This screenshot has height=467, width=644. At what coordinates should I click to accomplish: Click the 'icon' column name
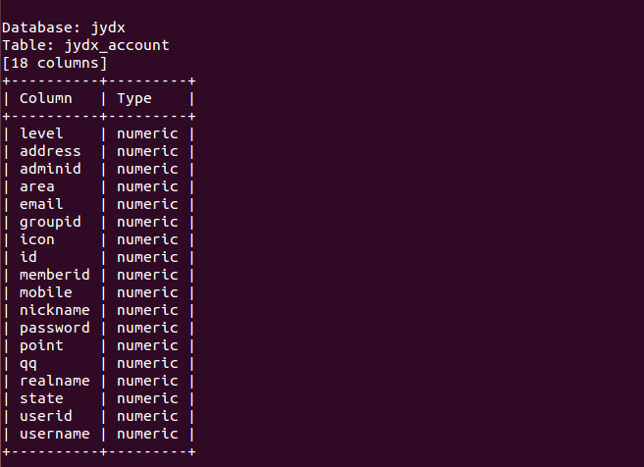coord(37,239)
